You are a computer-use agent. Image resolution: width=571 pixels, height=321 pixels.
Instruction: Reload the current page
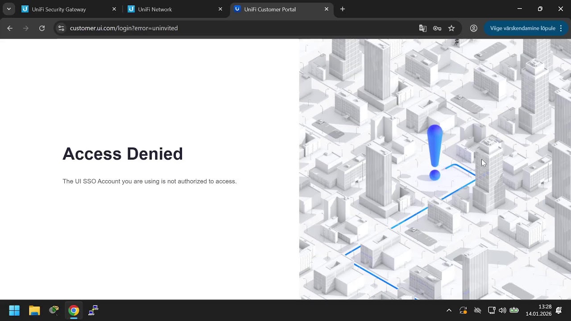click(42, 28)
